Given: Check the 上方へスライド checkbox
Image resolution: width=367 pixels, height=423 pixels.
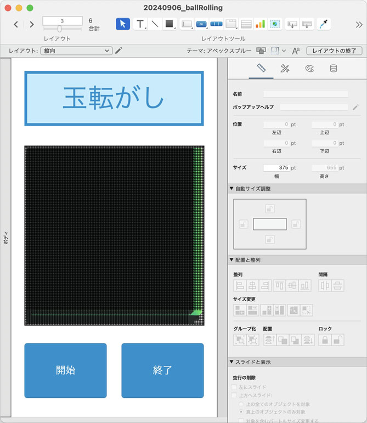Looking at the screenshot, I should coord(234,396).
